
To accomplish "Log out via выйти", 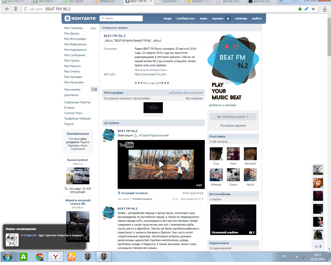I will [x=257, y=18].
